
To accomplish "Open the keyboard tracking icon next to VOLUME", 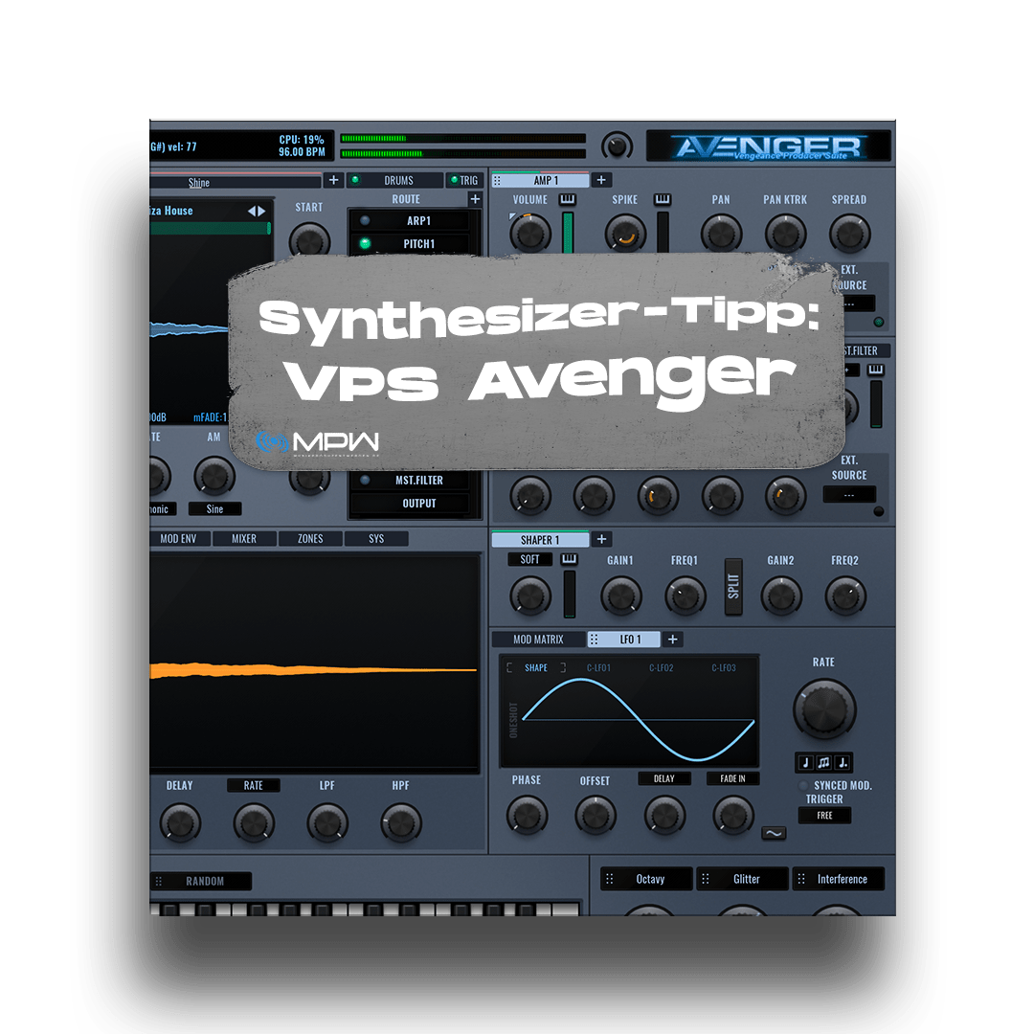I will (x=567, y=199).
